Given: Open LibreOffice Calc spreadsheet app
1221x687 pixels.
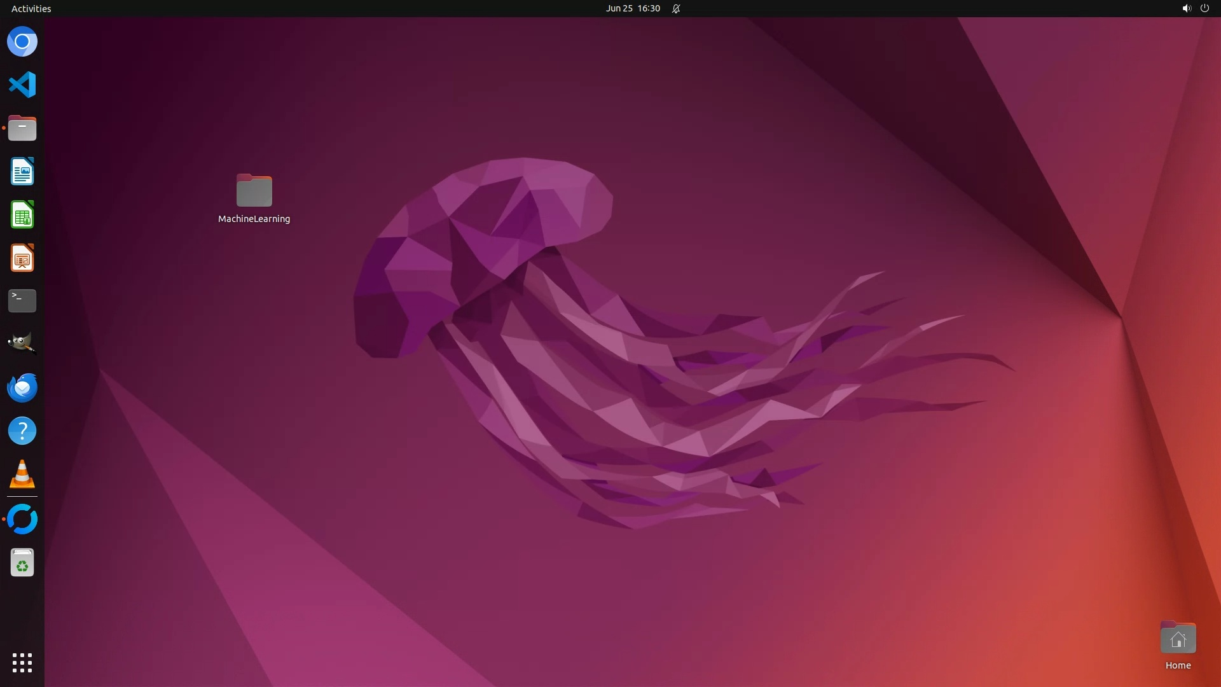Looking at the screenshot, I should pyautogui.click(x=22, y=215).
